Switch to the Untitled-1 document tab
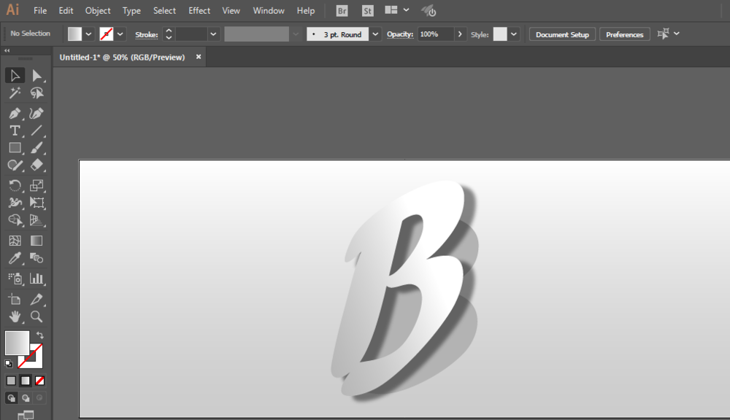The height and width of the screenshot is (420, 730). pos(122,57)
